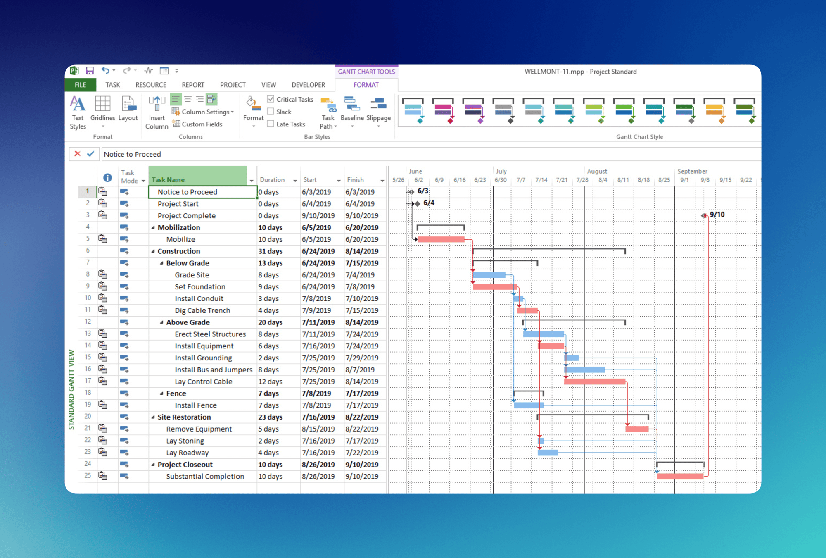Switch to the RESOURCE ribbon tab

coord(151,85)
